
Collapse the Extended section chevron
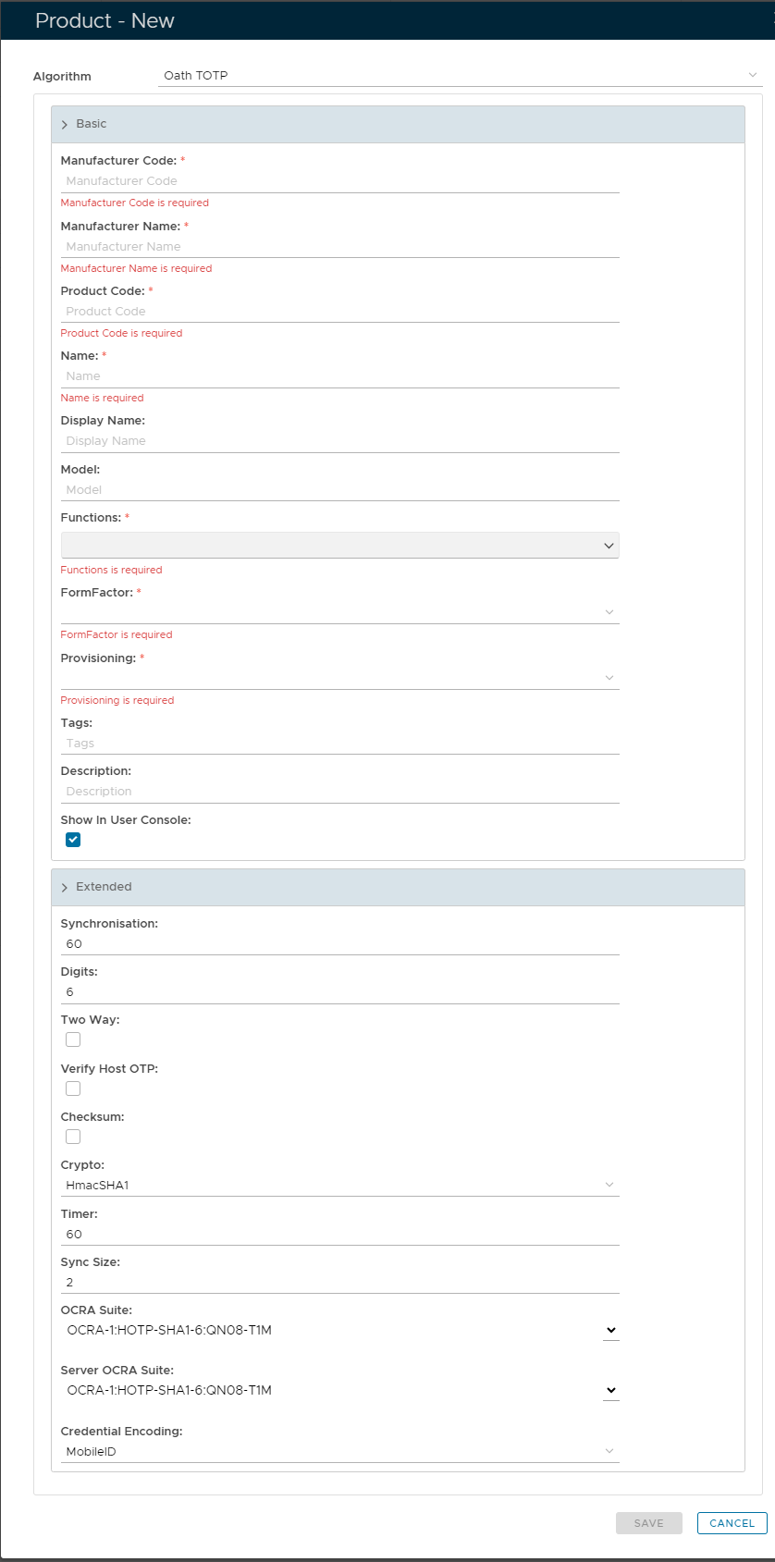tap(65, 888)
